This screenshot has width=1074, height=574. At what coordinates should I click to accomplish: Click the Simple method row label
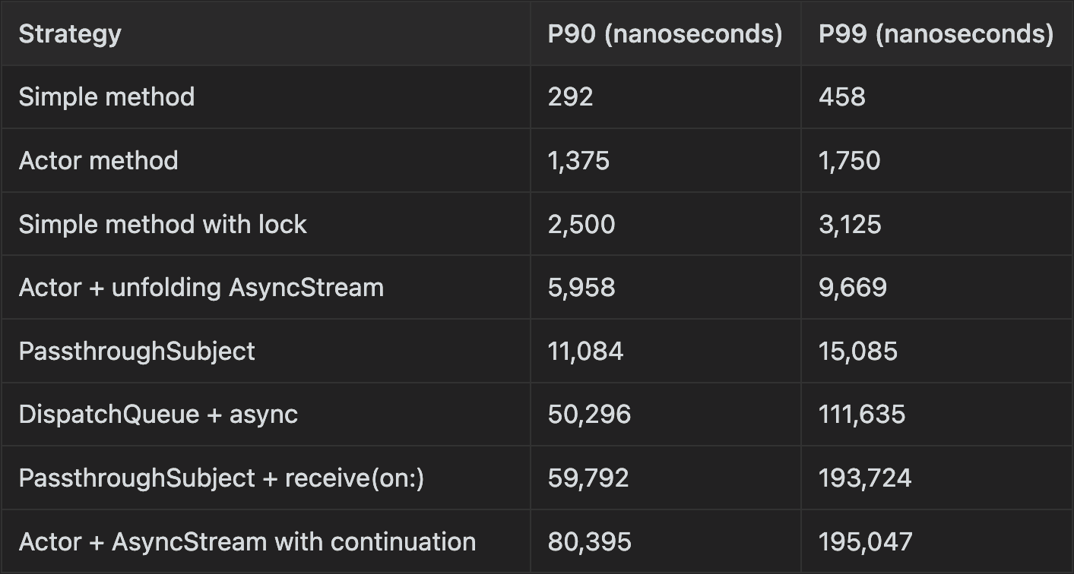[106, 97]
